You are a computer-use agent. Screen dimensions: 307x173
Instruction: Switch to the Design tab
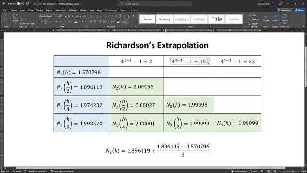pyautogui.click(x=39, y=10)
